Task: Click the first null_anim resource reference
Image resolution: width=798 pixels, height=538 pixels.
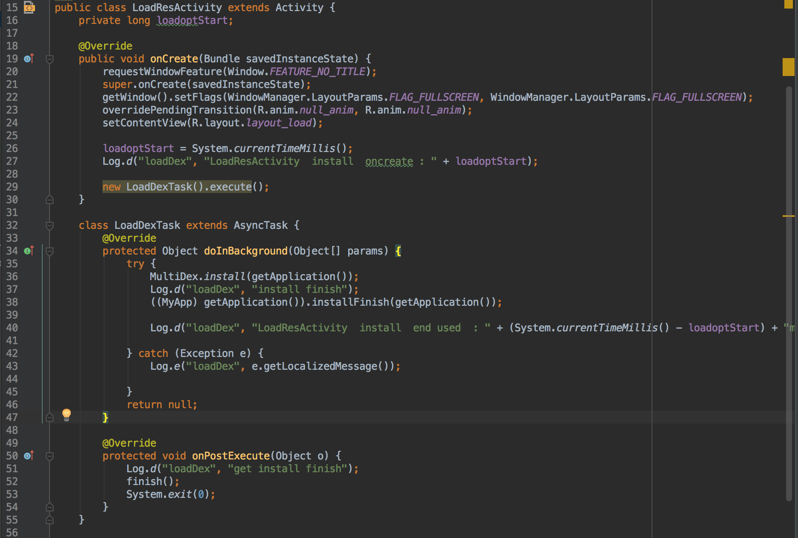Action: pyautogui.click(x=326, y=110)
